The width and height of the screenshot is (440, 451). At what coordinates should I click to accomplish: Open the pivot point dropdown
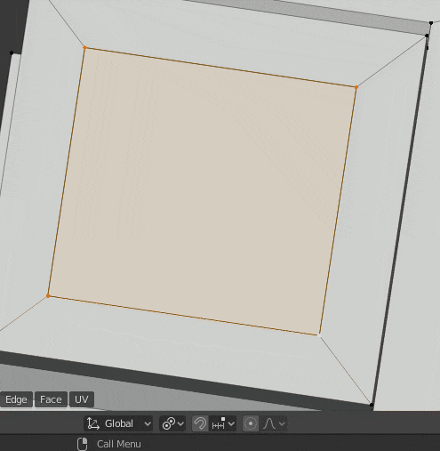172,423
